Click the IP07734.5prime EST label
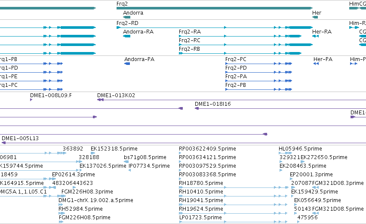Viewport: 366px width, 224px height. 149,166
